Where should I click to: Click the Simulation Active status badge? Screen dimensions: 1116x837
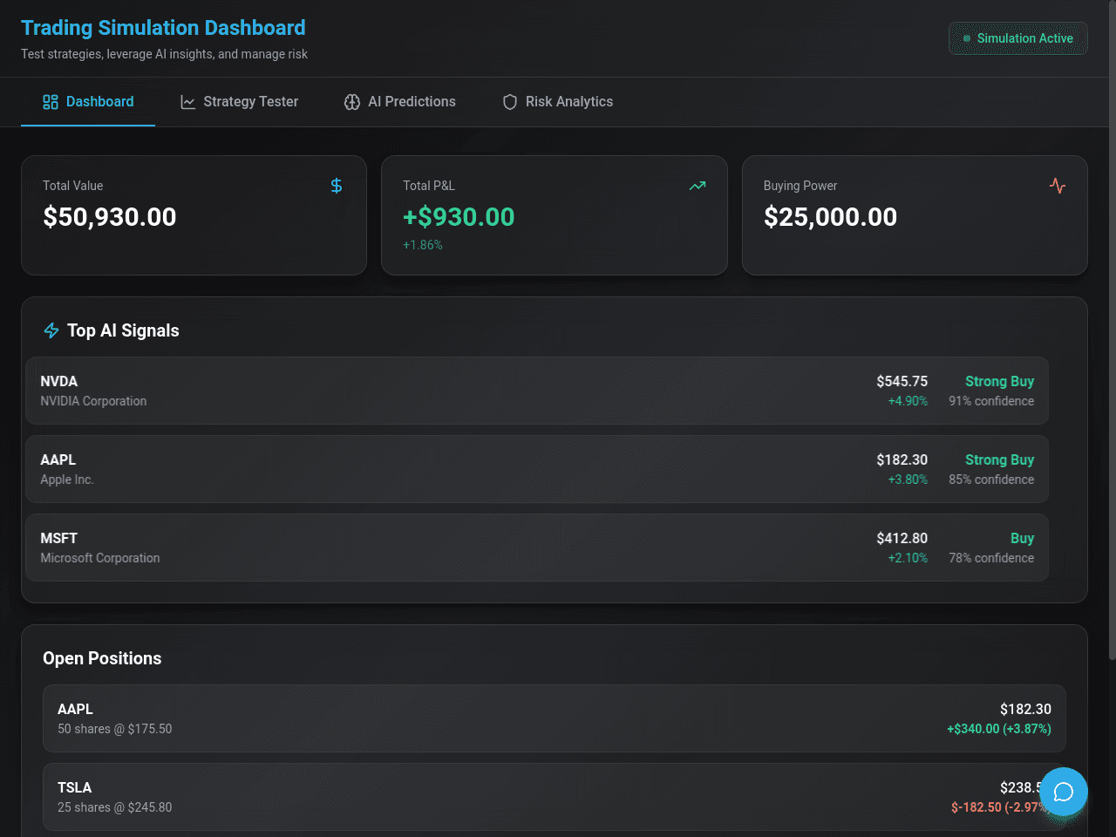1018,38
